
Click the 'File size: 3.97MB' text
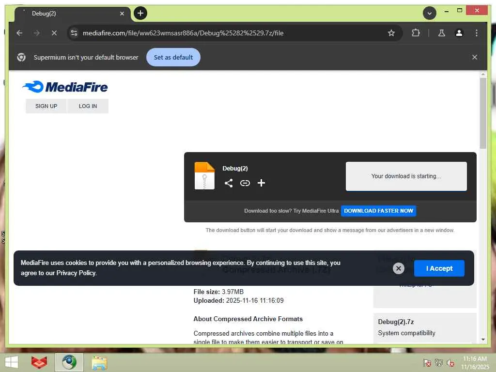(x=218, y=292)
